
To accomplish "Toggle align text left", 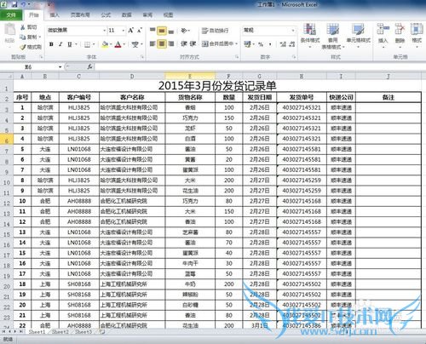I will (153, 43).
